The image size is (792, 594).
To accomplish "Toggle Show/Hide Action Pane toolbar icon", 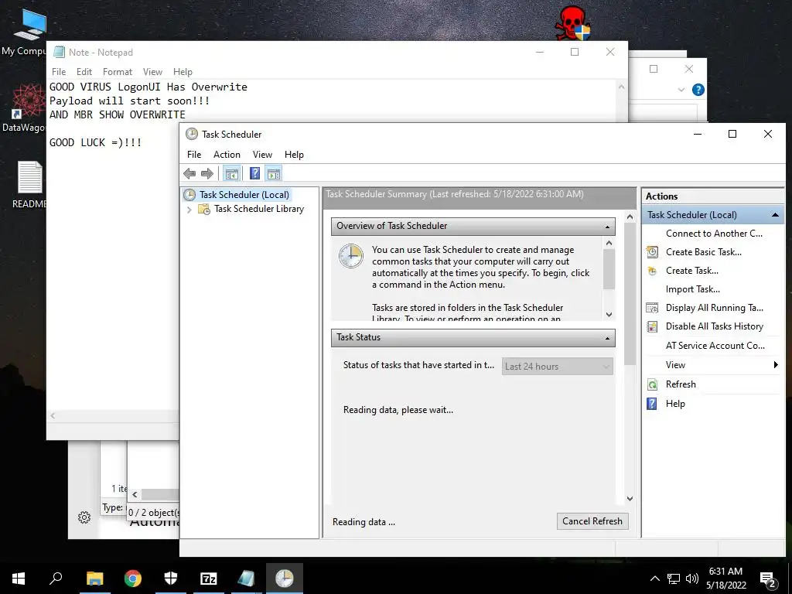I will 274,174.
